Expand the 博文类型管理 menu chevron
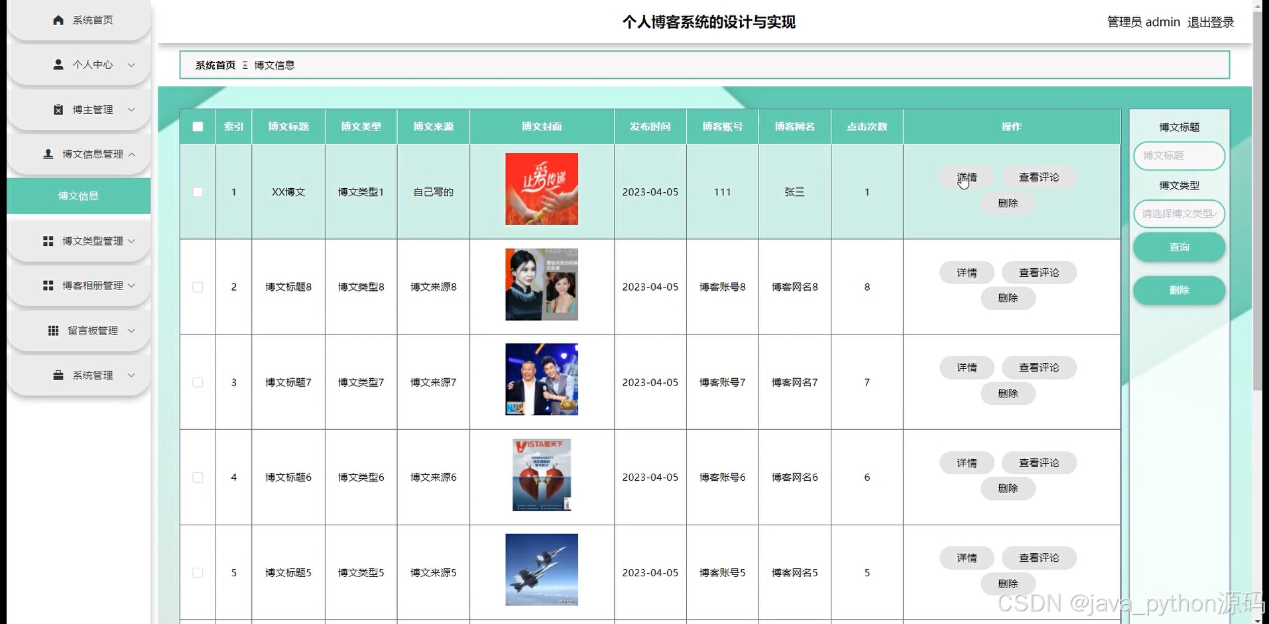1269x624 pixels. 131,241
